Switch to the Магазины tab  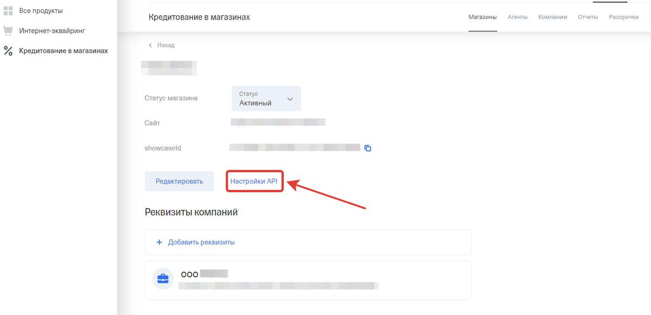[x=482, y=17]
